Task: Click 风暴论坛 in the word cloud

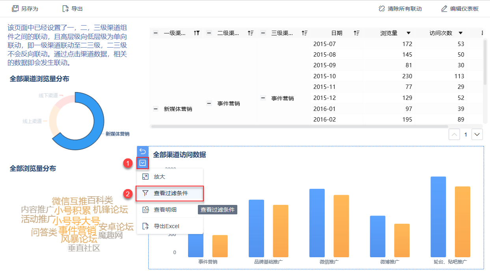Action: [x=79, y=239]
